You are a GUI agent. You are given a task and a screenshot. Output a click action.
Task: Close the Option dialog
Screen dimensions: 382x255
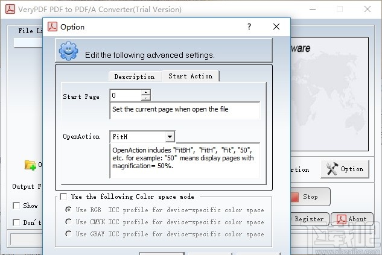pos(276,27)
